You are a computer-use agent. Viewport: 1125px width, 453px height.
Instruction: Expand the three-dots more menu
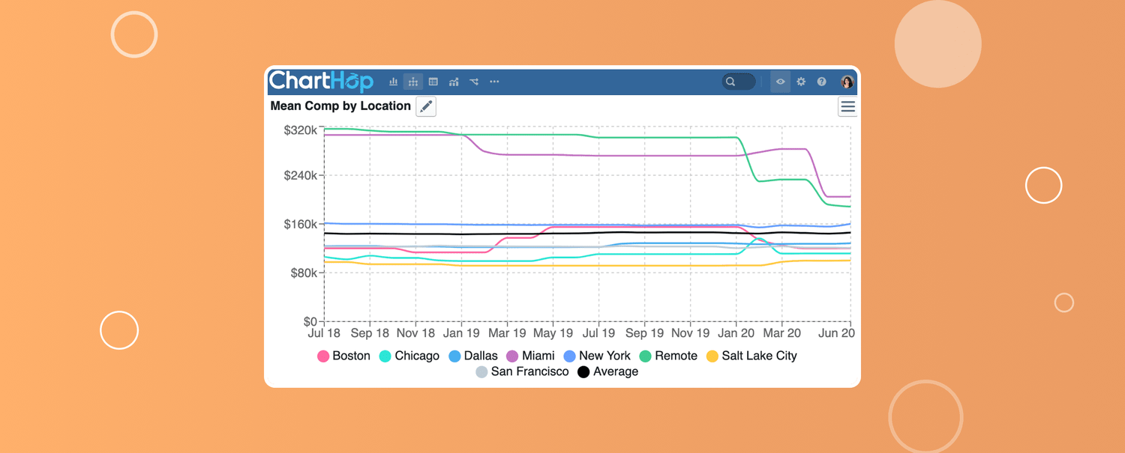pyautogui.click(x=494, y=82)
